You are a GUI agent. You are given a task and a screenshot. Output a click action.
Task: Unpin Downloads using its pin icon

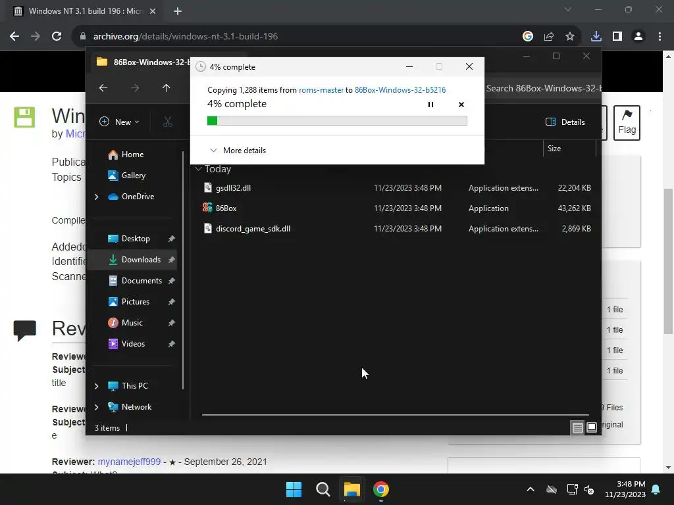(172, 260)
